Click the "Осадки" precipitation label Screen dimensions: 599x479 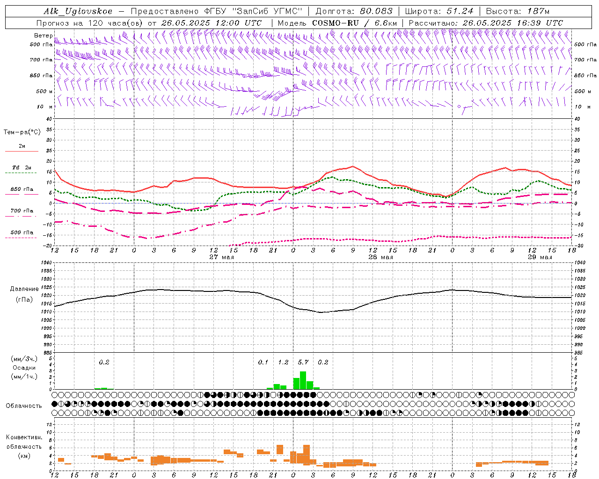(23, 368)
